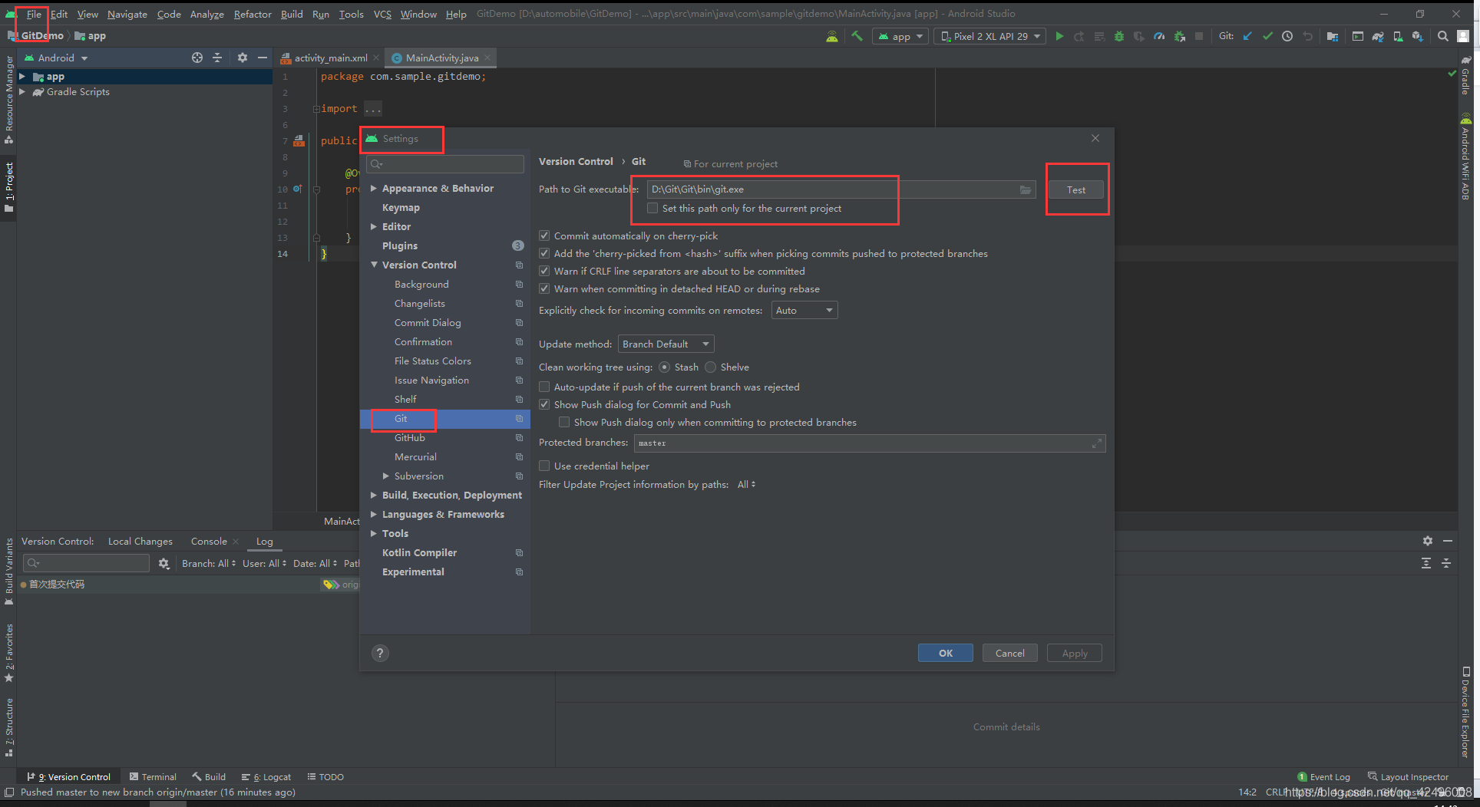Click the Git commit green checkmark

[x=1267, y=36]
